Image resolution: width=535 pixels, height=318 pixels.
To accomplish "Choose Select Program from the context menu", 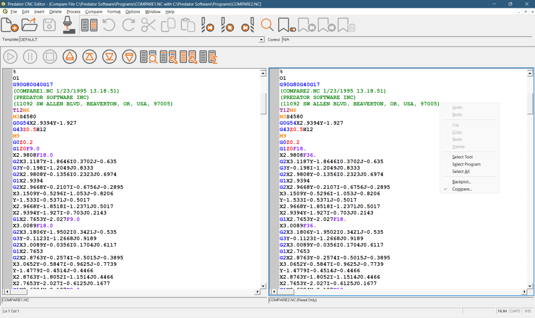I will click(x=466, y=164).
